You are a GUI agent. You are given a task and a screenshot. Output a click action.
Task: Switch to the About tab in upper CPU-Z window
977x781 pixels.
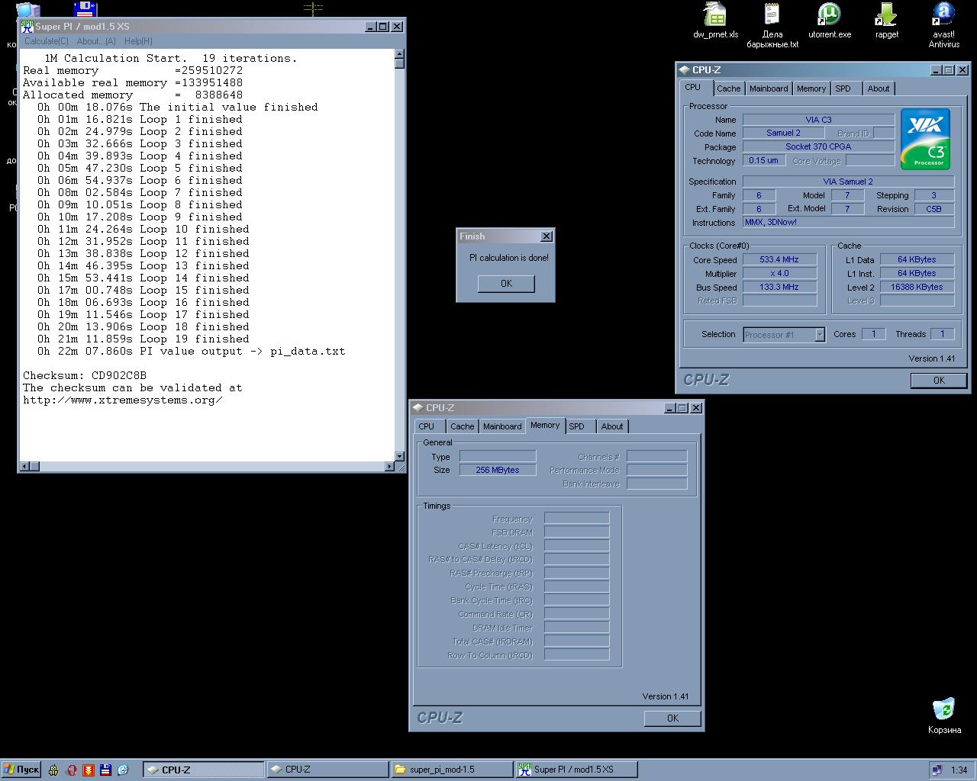tap(879, 88)
